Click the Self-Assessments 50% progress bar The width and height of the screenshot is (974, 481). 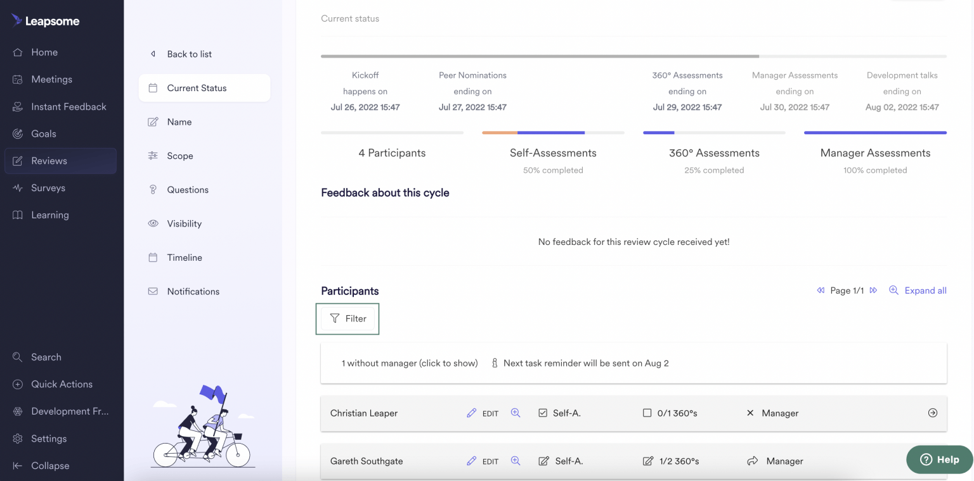(x=552, y=133)
